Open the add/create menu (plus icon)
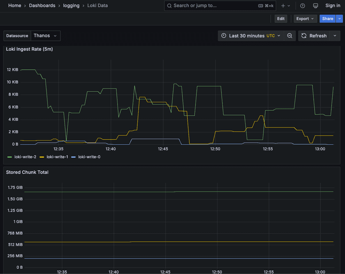This screenshot has width=345, height=274. (x=283, y=5)
